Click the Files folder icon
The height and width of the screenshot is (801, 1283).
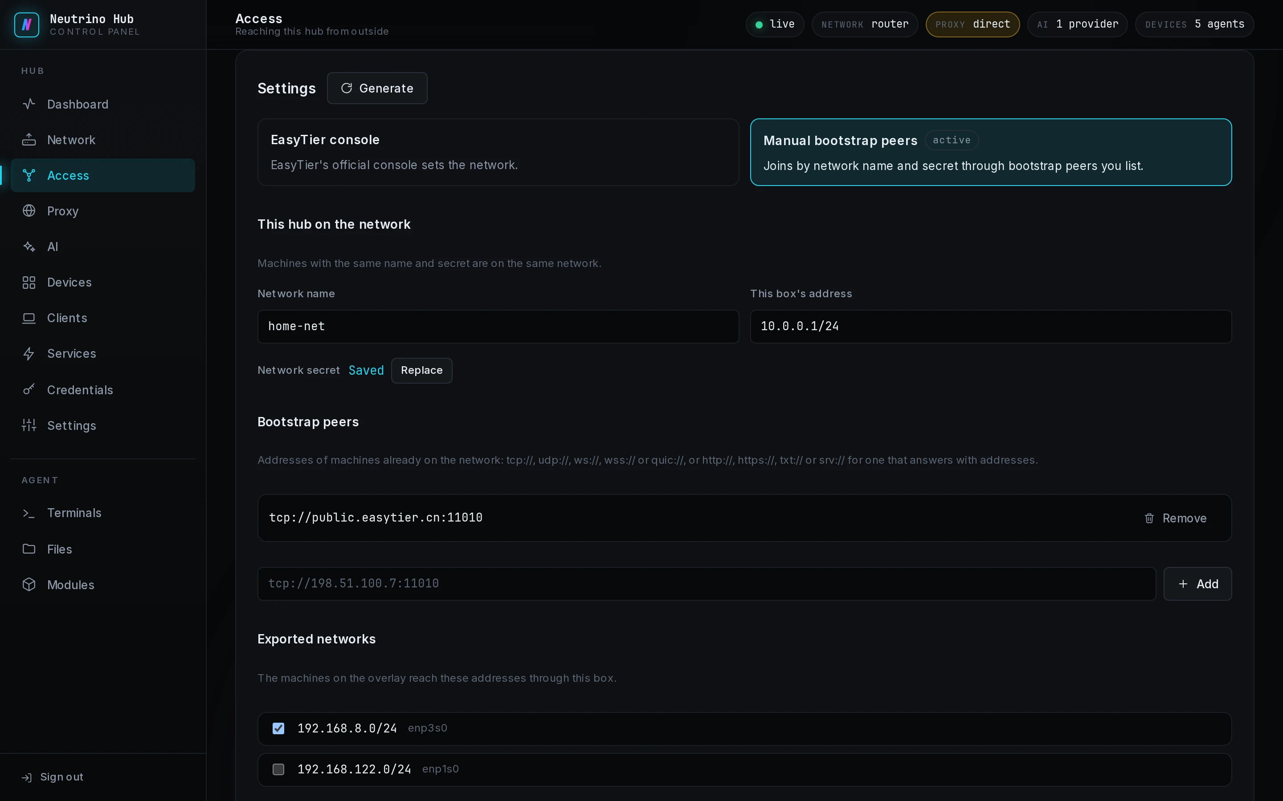(29, 549)
